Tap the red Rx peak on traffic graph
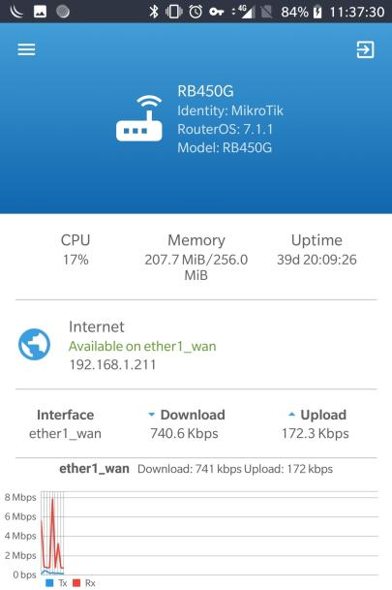Viewport: 392px width, 590px height. [x=52, y=500]
